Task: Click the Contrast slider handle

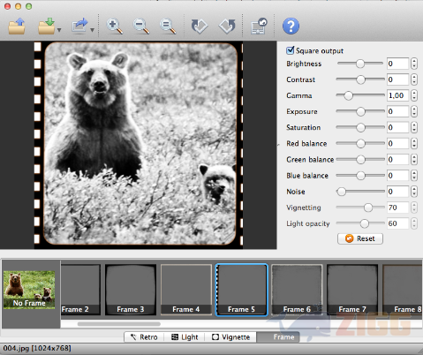Action: pyautogui.click(x=360, y=79)
